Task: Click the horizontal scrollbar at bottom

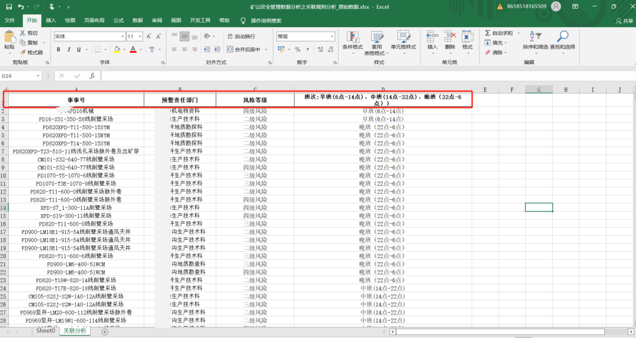Action: click(500, 332)
